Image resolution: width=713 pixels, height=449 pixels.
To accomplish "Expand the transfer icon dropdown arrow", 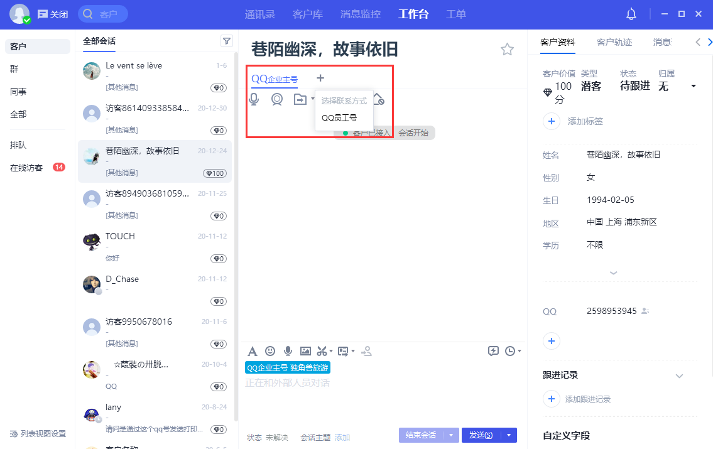I will pyautogui.click(x=313, y=99).
